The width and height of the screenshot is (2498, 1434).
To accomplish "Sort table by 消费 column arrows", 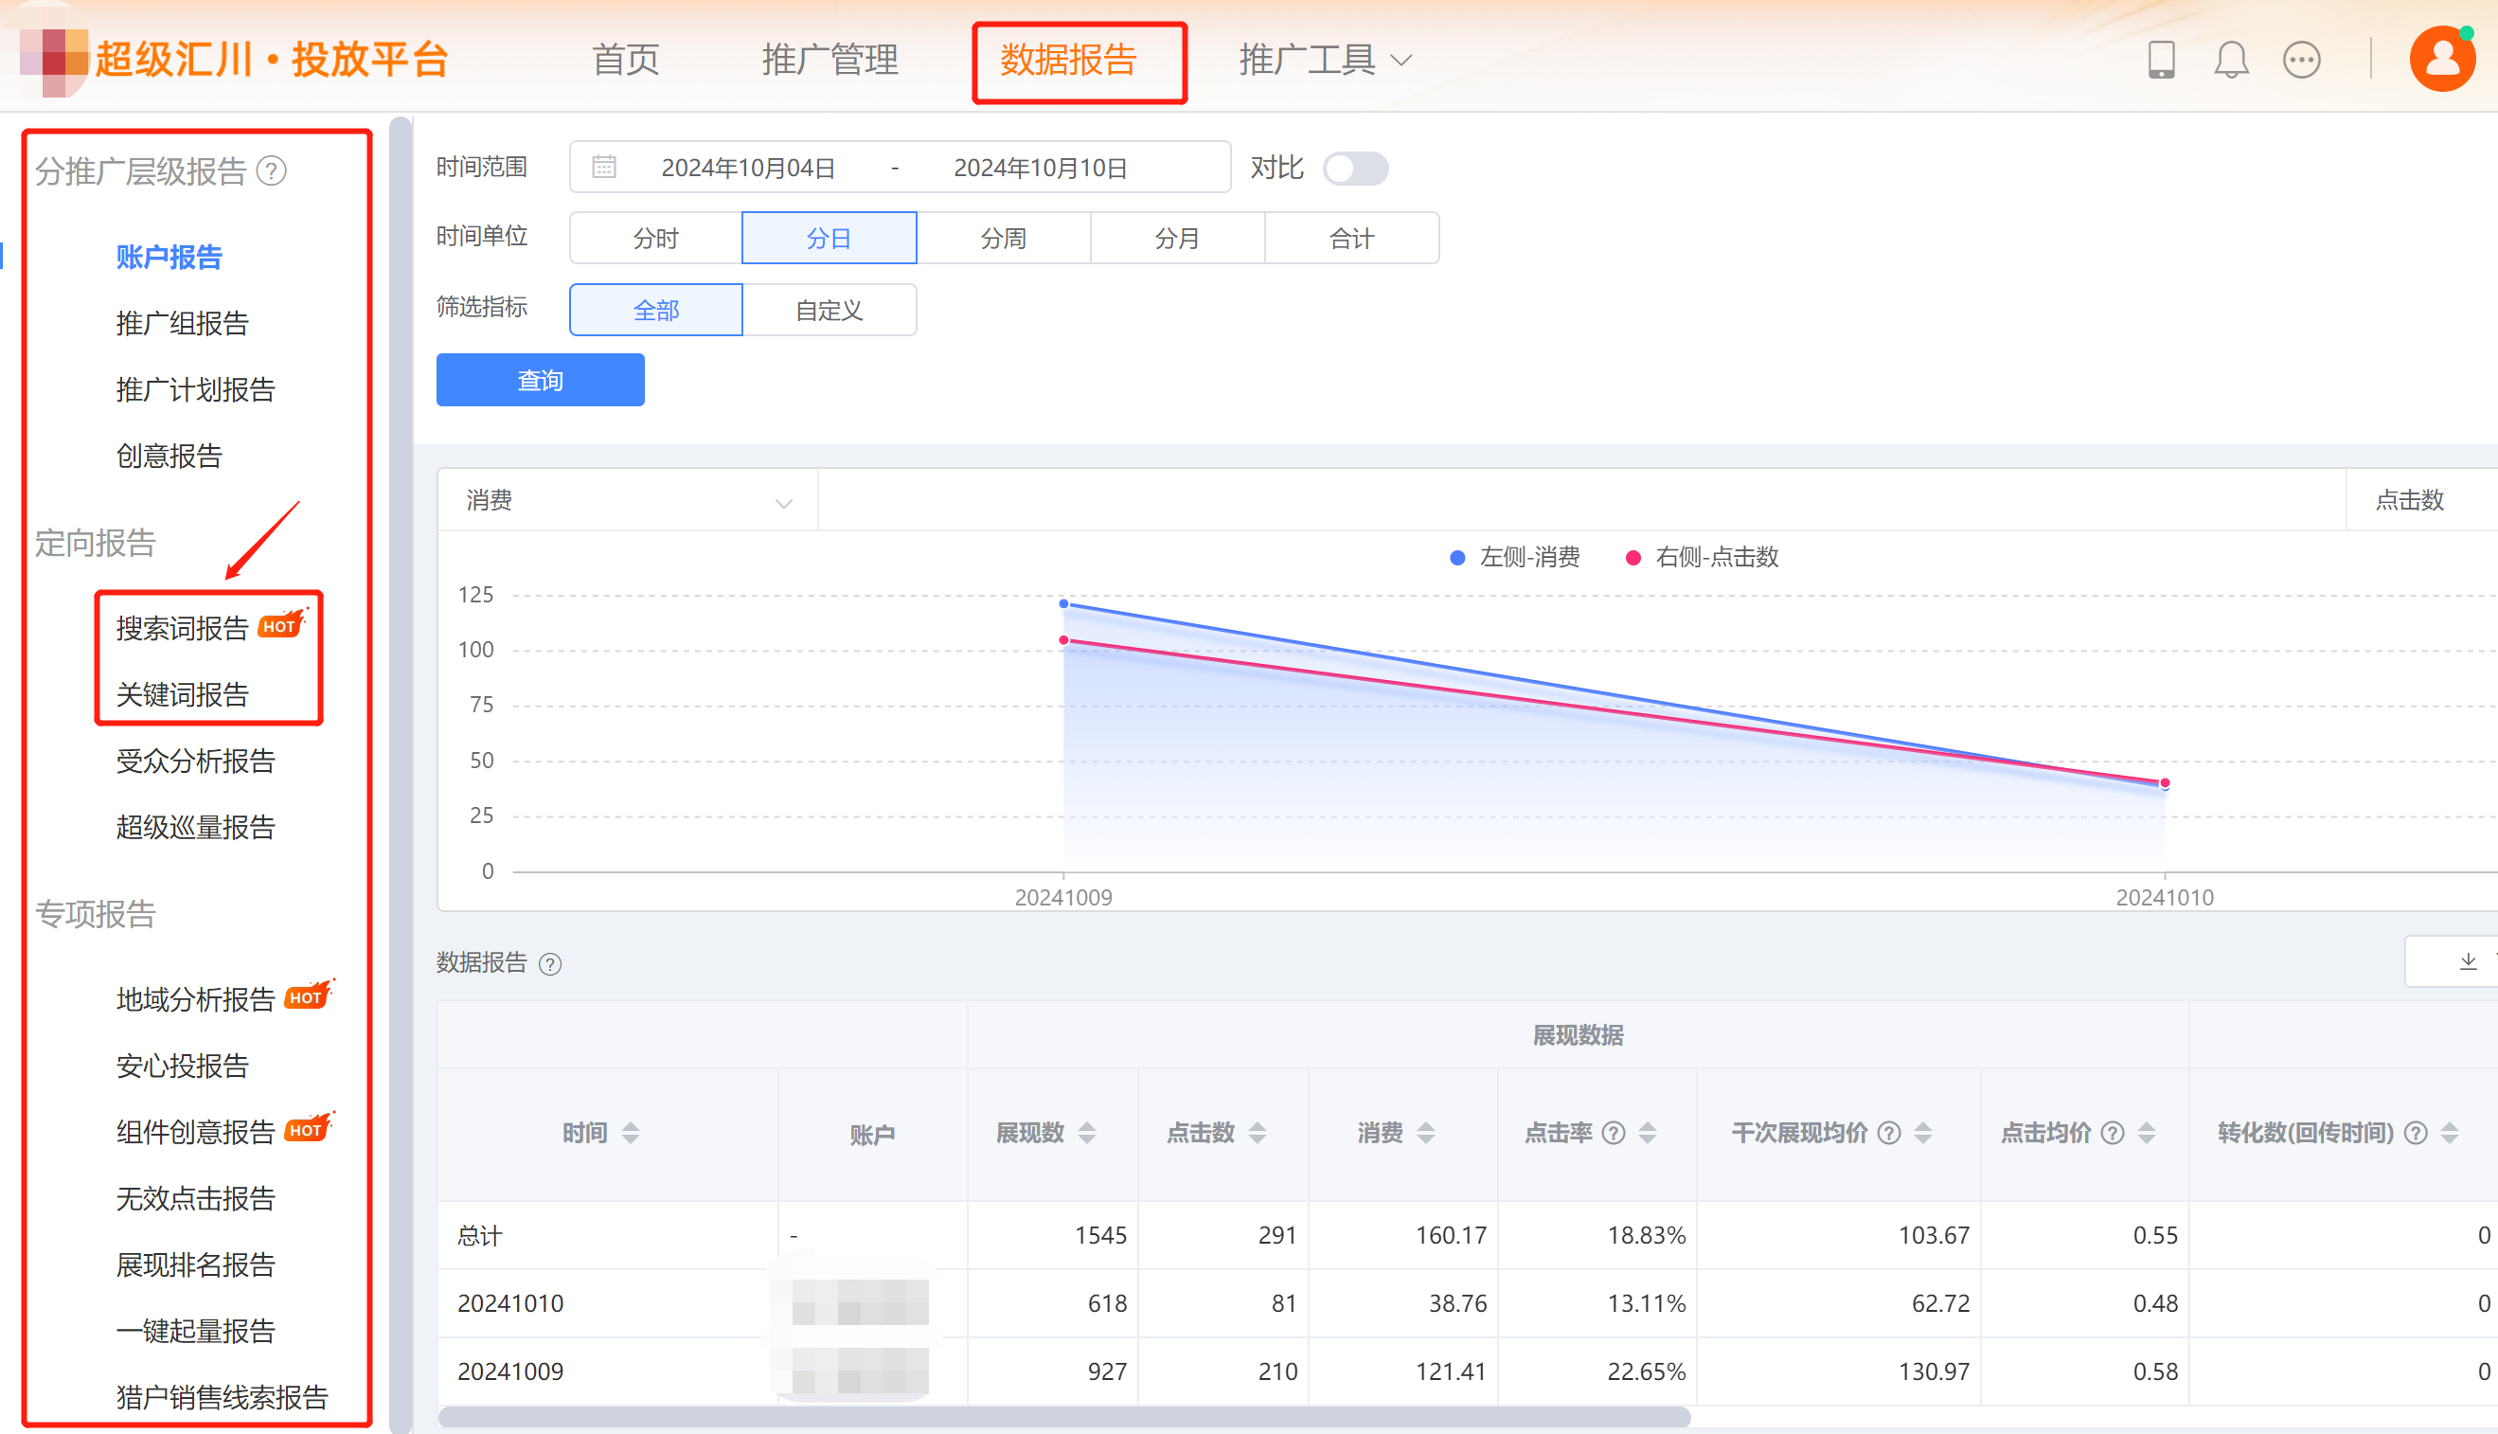I will (1426, 1134).
